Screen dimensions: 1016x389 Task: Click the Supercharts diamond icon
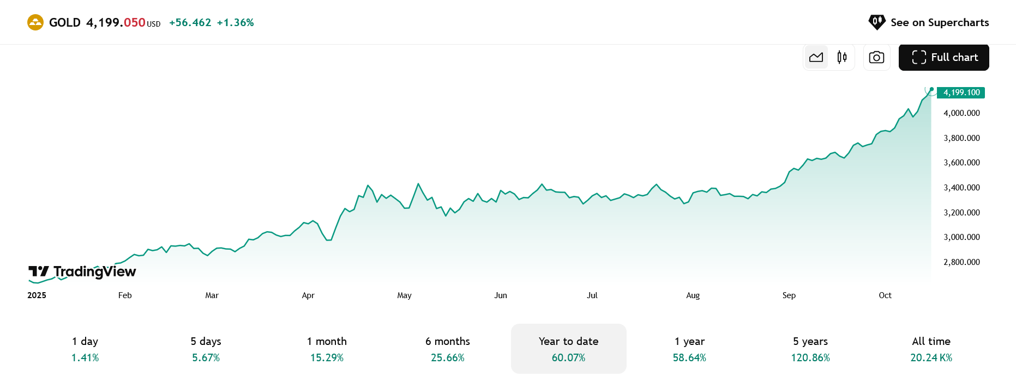pos(877,22)
